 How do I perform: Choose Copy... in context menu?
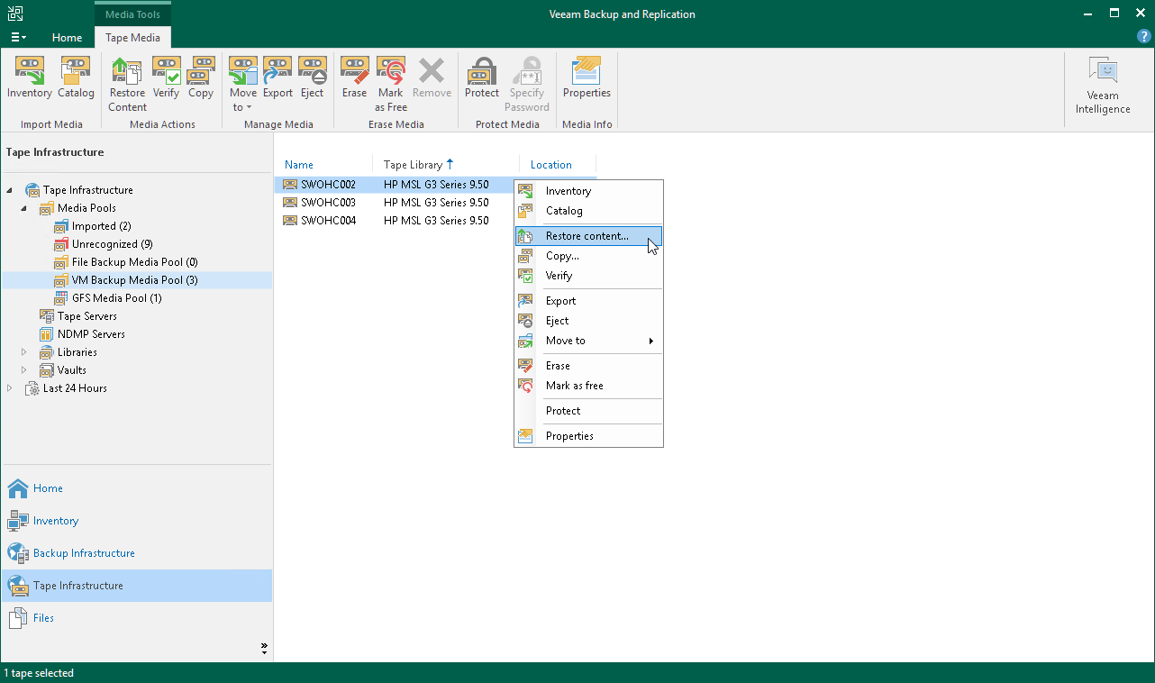(x=589, y=256)
